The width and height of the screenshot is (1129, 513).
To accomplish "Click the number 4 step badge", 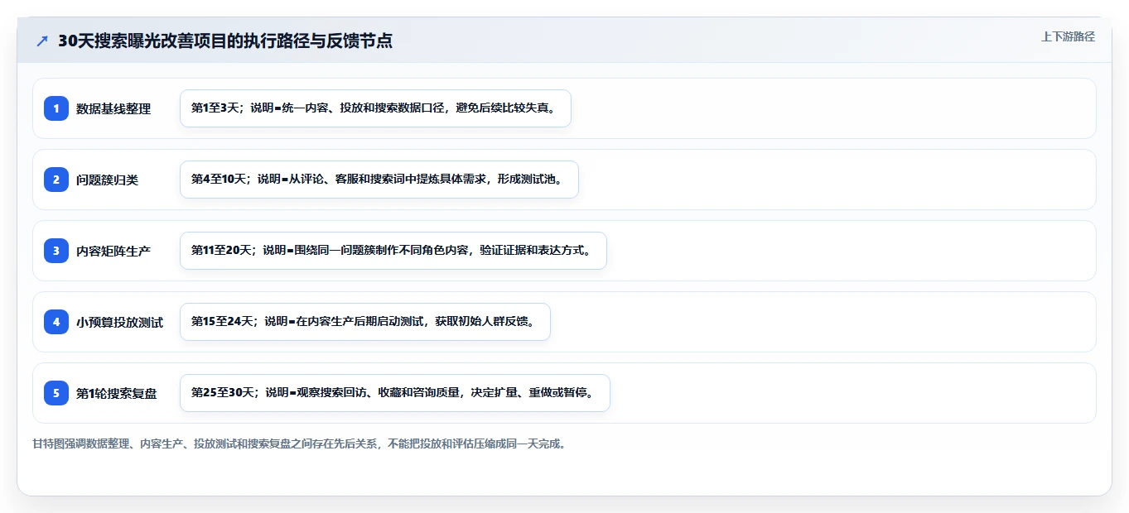I will coord(56,322).
